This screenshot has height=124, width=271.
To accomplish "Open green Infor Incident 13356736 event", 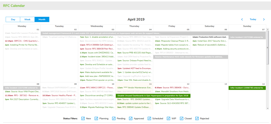I will click(247, 88).
